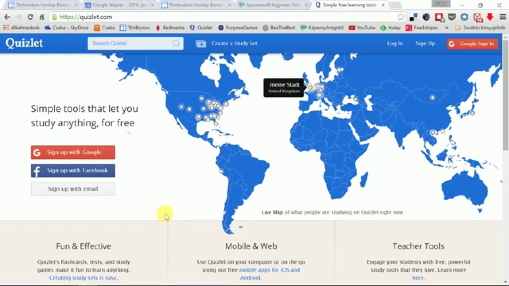Open the Redmenta bookmark

170,28
